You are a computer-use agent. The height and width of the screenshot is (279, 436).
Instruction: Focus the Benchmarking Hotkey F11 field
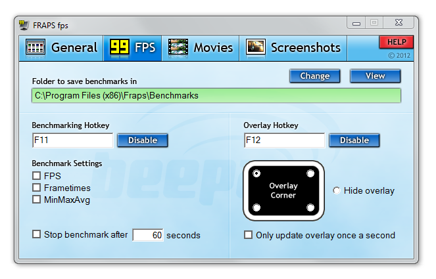[73, 140]
